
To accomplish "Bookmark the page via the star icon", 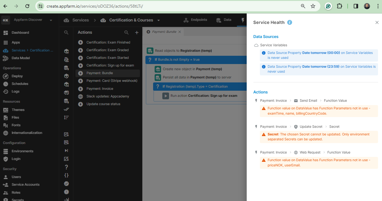I will (313, 6).
